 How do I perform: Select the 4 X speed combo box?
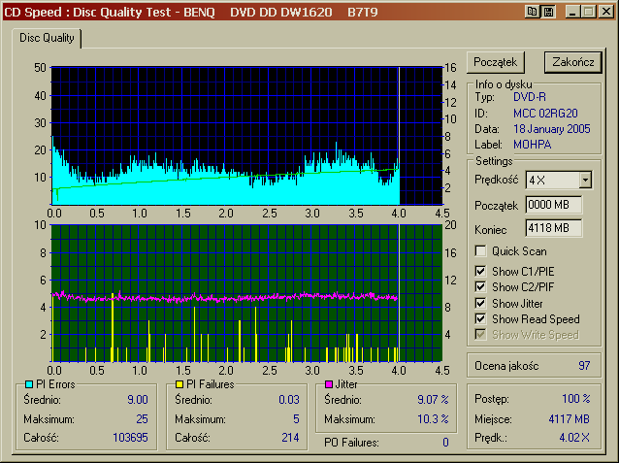click(x=558, y=181)
